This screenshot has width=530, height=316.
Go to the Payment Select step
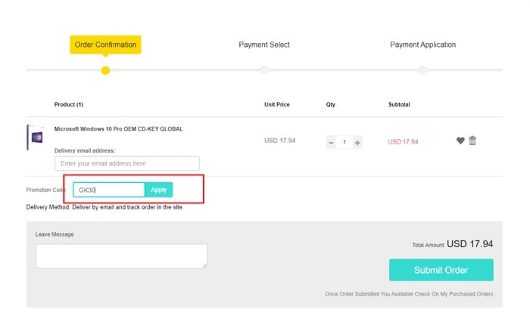(264, 45)
